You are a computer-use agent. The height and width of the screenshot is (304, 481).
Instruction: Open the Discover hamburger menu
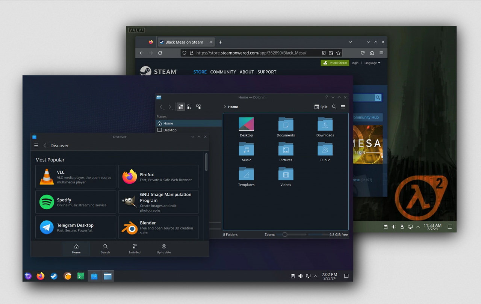(x=36, y=145)
